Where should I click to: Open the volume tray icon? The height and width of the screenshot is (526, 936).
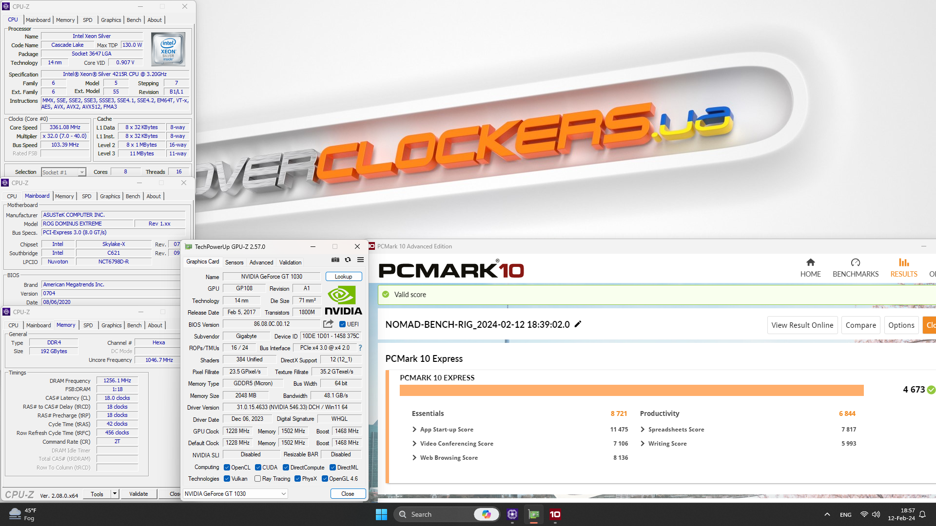pyautogui.click(x=876, y=514)
